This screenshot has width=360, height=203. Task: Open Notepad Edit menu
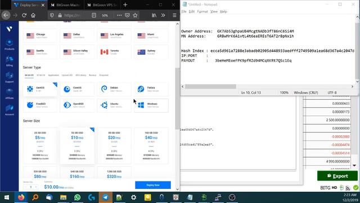[x=192, y=11]
